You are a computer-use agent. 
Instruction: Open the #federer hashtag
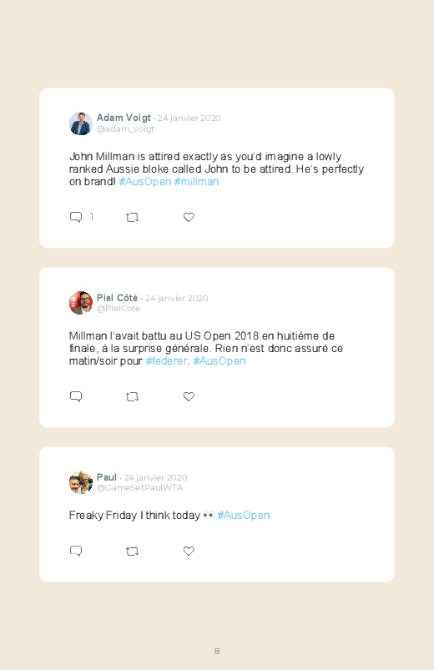pos(166,361)
